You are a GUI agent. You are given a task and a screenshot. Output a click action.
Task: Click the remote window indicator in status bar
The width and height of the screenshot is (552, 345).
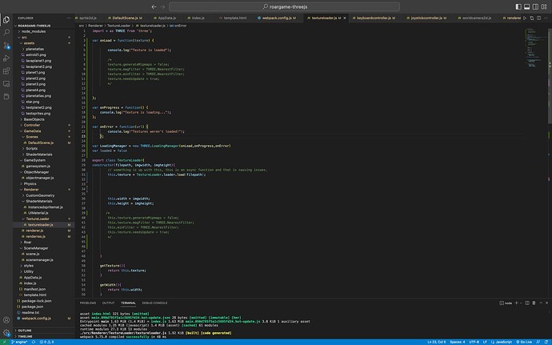(4, 342)
